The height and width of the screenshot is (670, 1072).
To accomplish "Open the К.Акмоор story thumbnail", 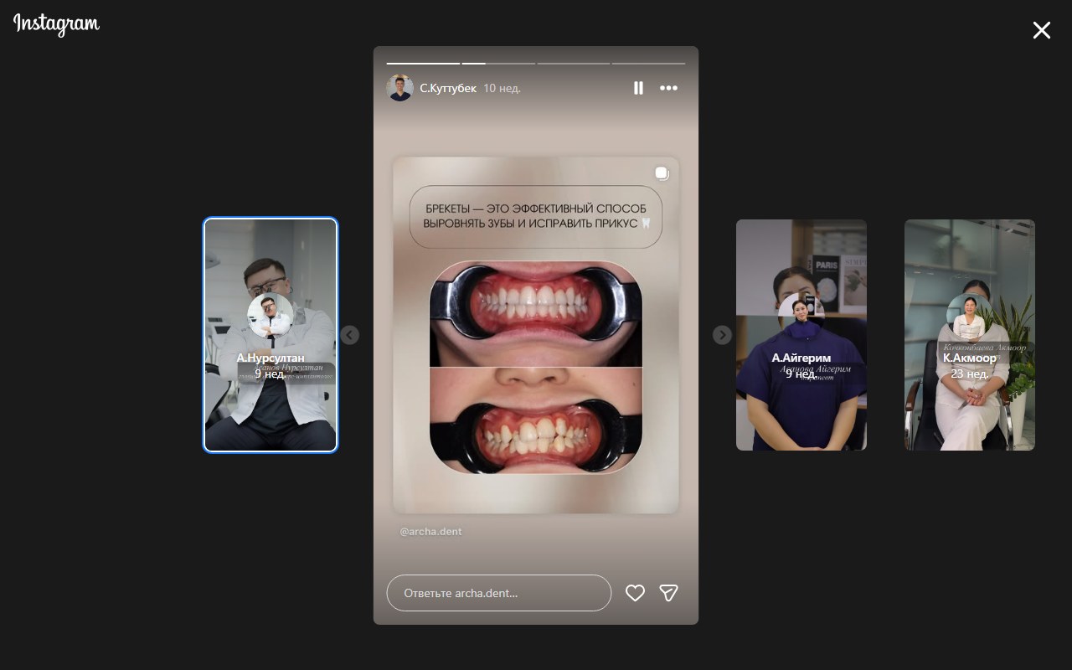I will 970,335.
